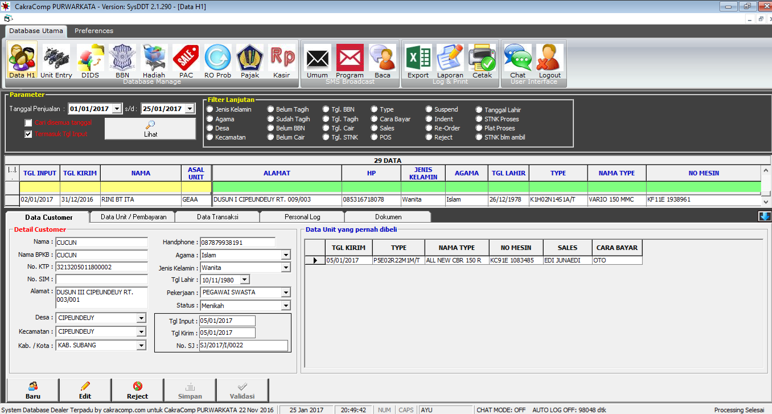The width and height of the screenshot is (772, 414).
Task: Switch to Data Unit / Pembayaran tab
Action: 133,217
